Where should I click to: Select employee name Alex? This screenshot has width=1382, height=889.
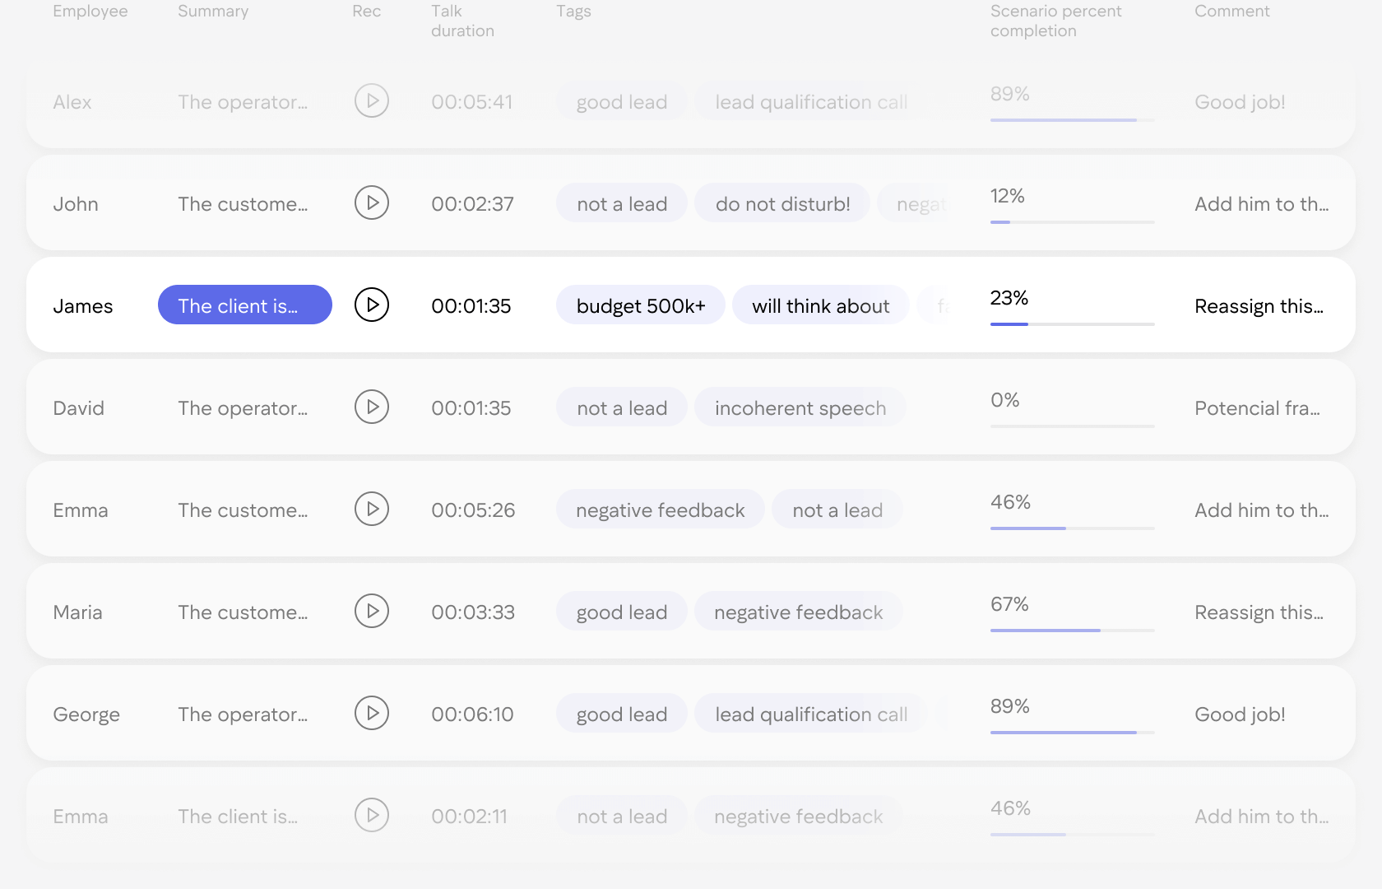point(72,102)
